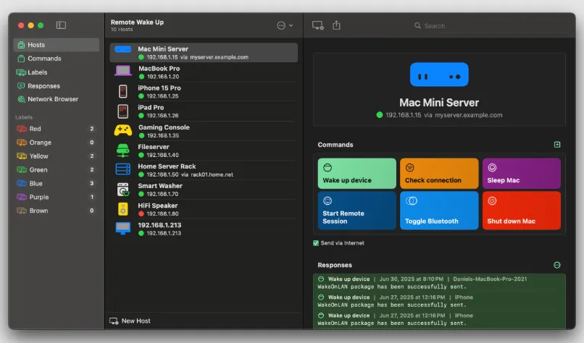Viewport: 584px width, 343px height.
Task: Select the HiFi Speaker host name
Action: point(157,206)
